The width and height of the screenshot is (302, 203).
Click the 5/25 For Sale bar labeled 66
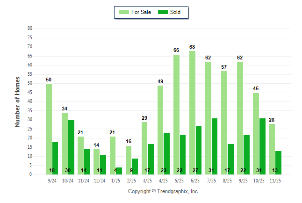click(177, 114)
